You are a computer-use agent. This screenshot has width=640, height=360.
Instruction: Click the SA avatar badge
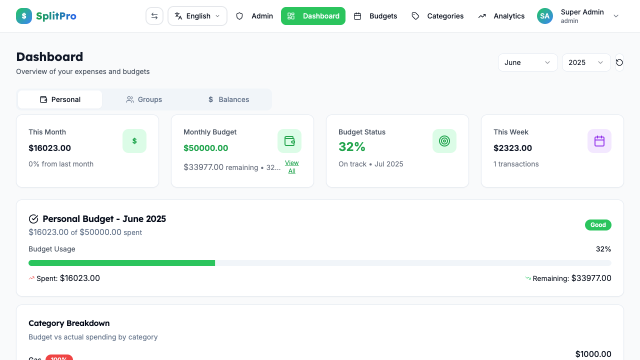point(544,15)
